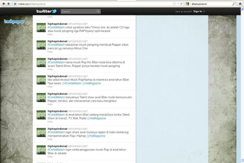Open hiphopindonet username on 'banyaknya Talent show' tweet

(x=57, y=94)
